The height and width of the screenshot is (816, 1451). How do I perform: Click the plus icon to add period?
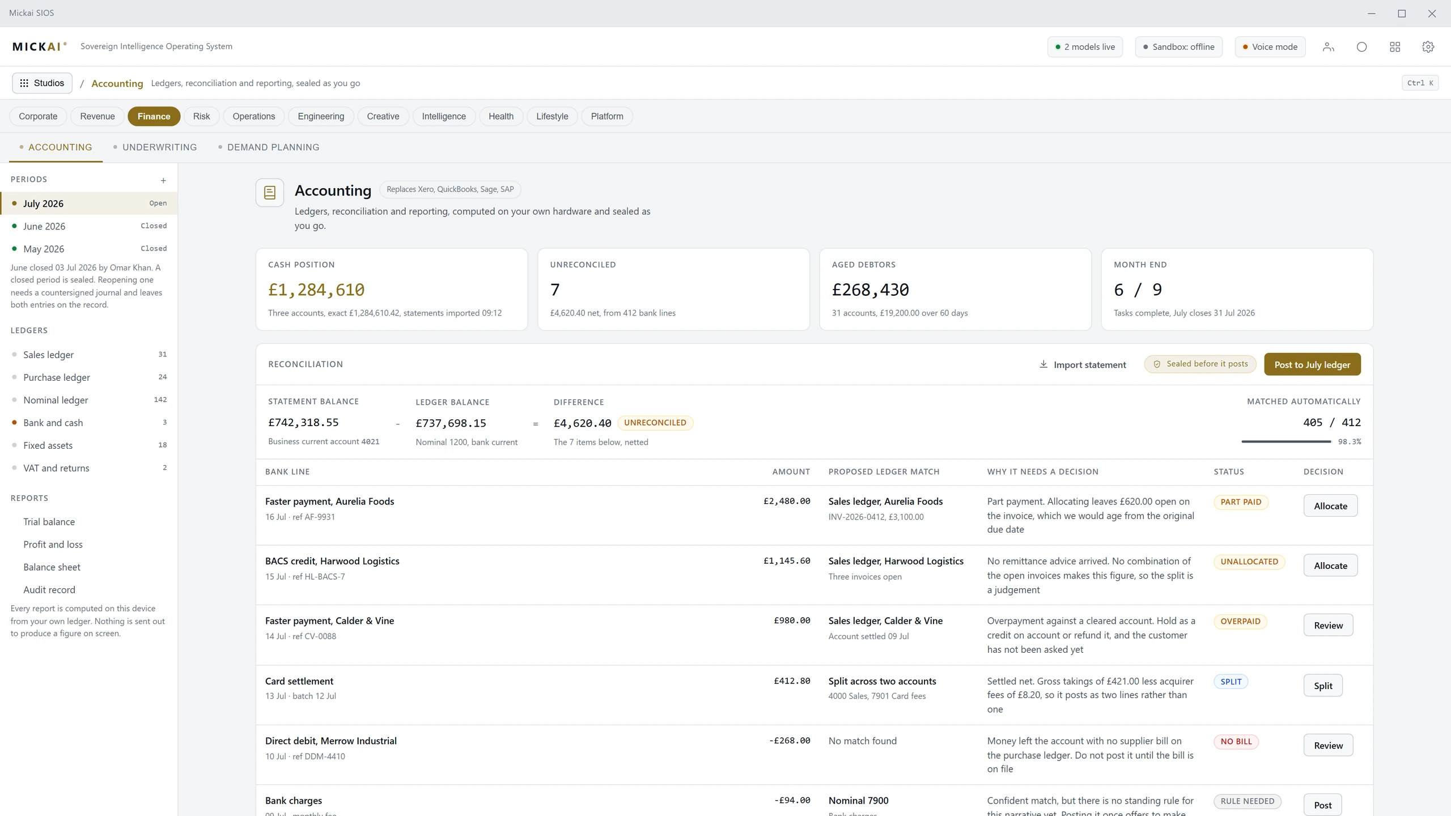tap(163, 180)
